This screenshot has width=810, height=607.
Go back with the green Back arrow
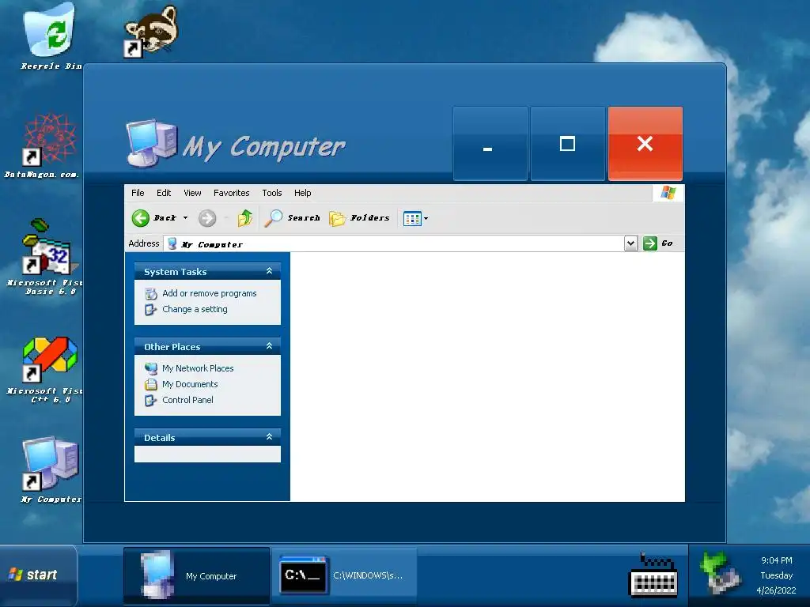coord(154,218)
